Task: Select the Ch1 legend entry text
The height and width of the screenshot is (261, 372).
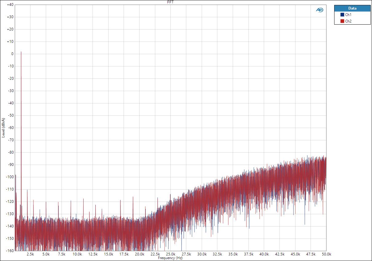Action: coord(348,15)
